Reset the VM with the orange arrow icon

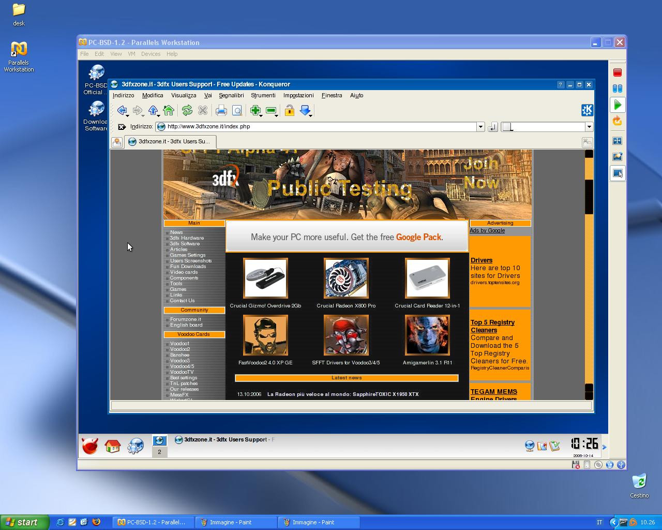pos(617,121)
